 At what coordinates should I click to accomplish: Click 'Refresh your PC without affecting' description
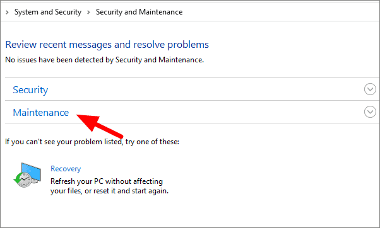click(107, 181)
